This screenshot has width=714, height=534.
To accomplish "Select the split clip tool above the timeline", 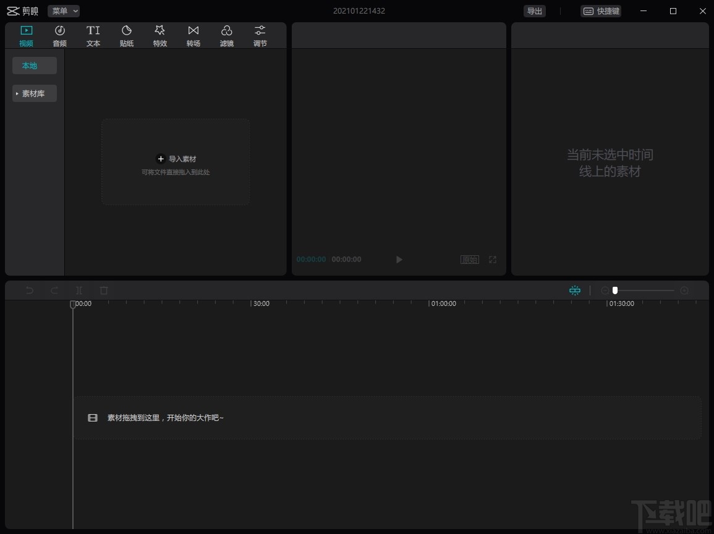I will [x=79, y=290].
